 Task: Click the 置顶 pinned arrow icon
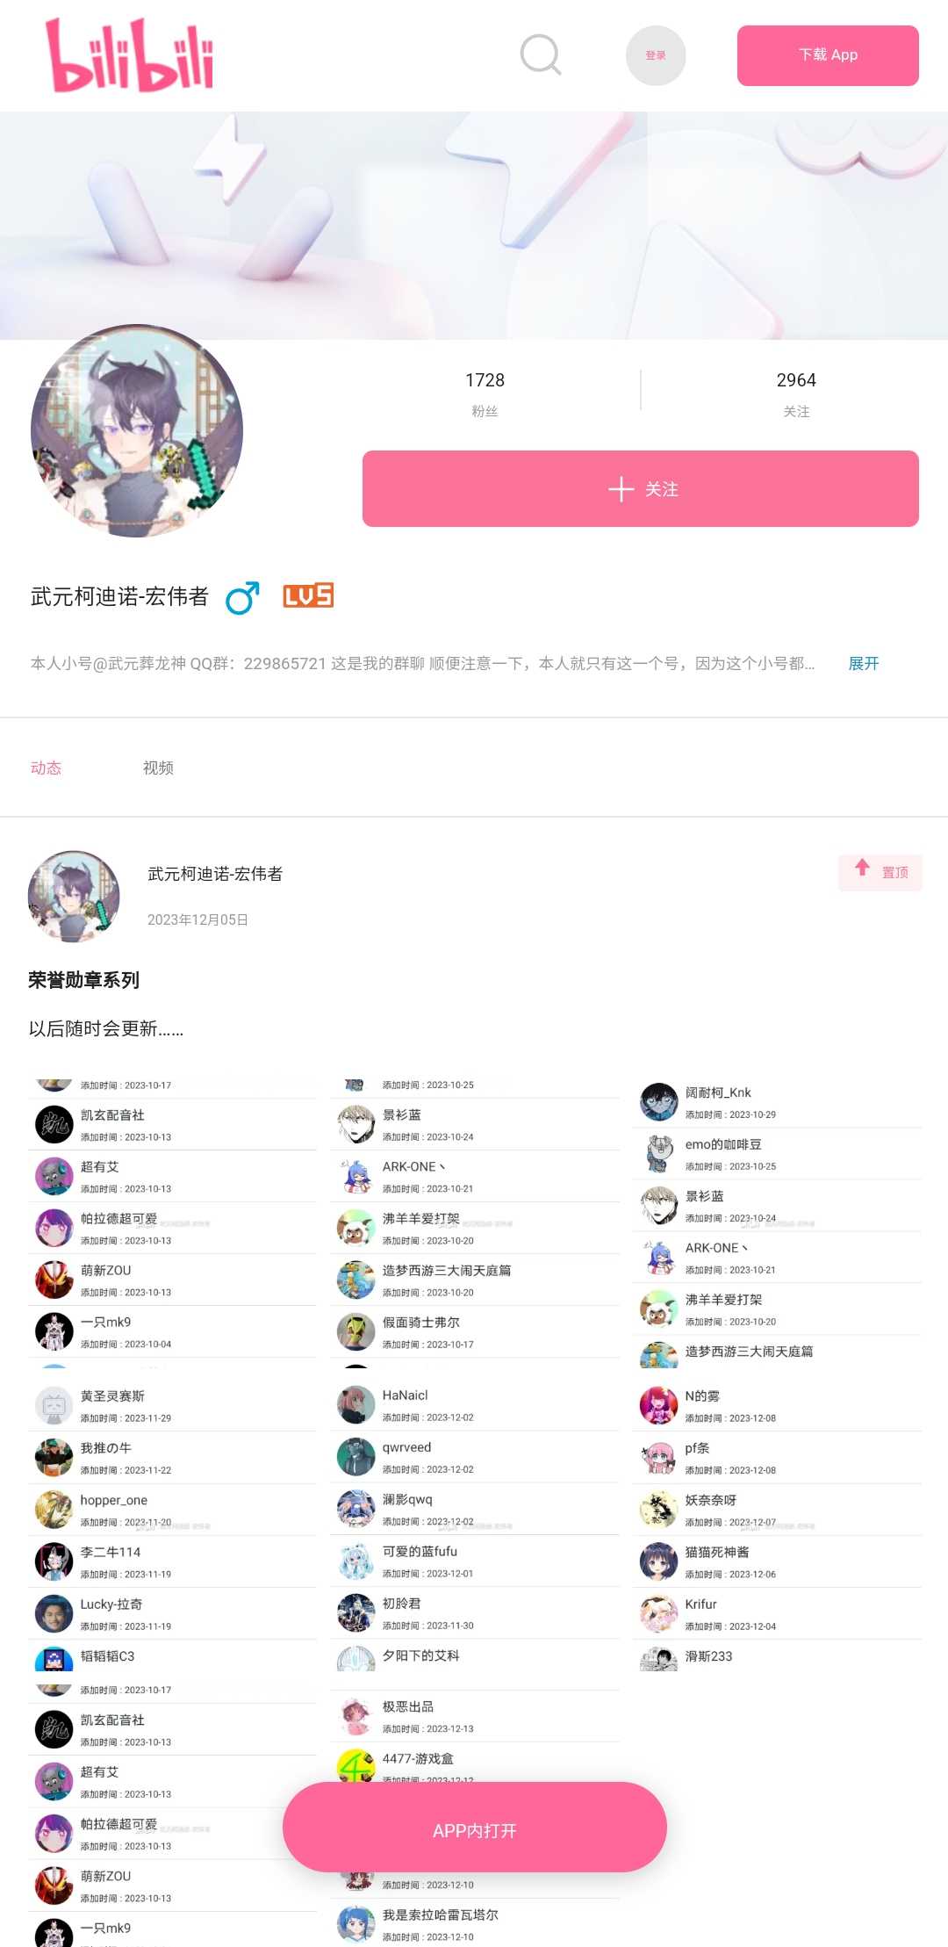click(x=862, y=869)
